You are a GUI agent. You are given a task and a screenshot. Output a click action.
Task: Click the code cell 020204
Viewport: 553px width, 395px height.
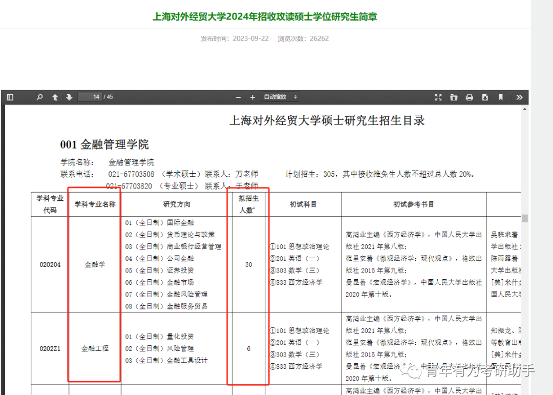point(50,265)
